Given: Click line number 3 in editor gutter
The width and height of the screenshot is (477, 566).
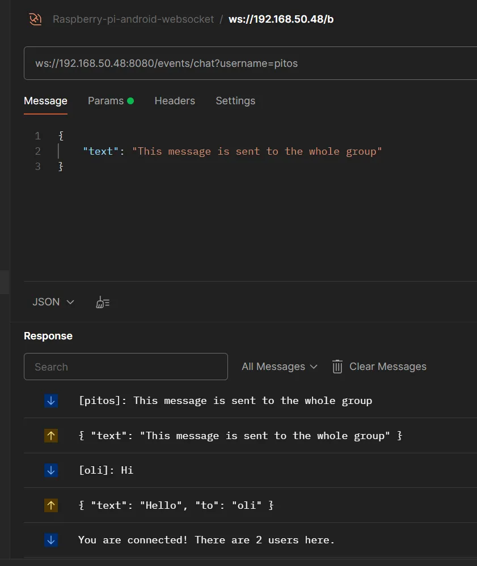Looking at the screenshot, I should coord(37,167).
